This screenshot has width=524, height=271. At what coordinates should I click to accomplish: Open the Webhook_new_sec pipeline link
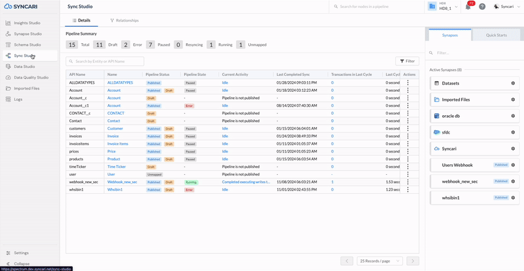(x=122, y=182)
